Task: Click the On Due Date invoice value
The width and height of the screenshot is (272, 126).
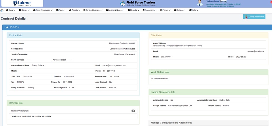Action: tap(225, 100)
